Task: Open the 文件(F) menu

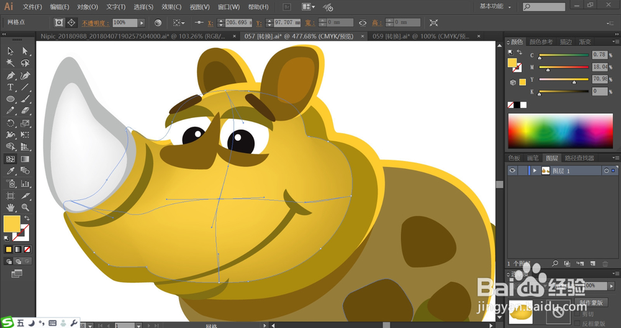Action: [32, 7]
